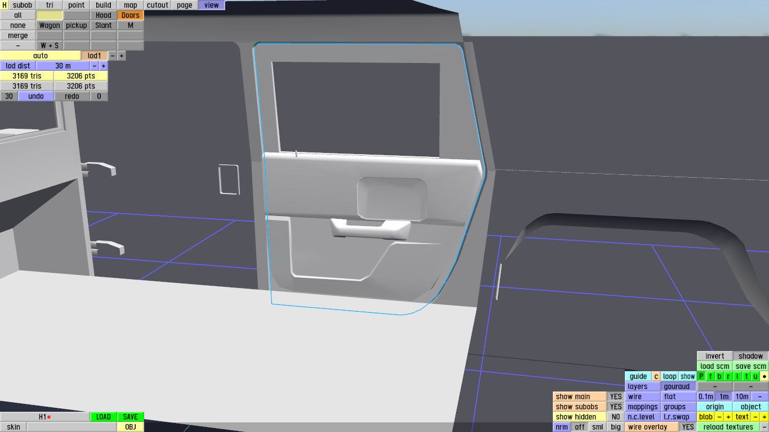Image resolution: width=769 pixels, height=432 pixels.
Task: Click the lod1 level button
Action: pyautogui.click(x=95, y=56)
